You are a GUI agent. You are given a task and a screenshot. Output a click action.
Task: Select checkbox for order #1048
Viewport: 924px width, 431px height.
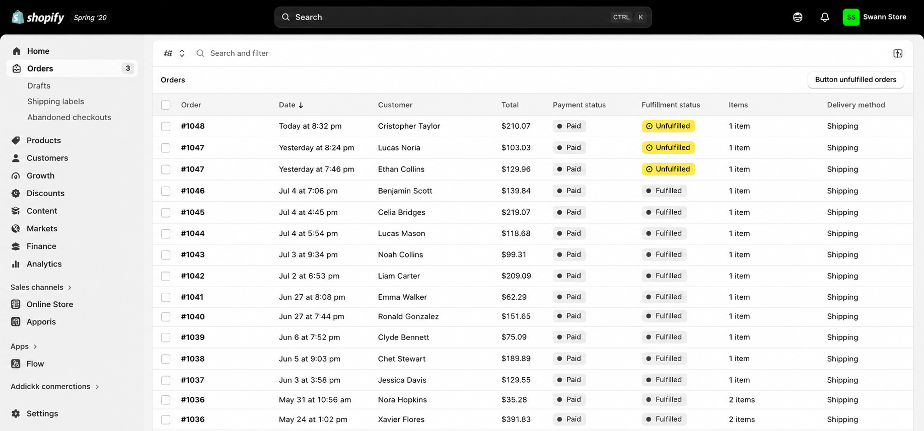tap(166, 126)
